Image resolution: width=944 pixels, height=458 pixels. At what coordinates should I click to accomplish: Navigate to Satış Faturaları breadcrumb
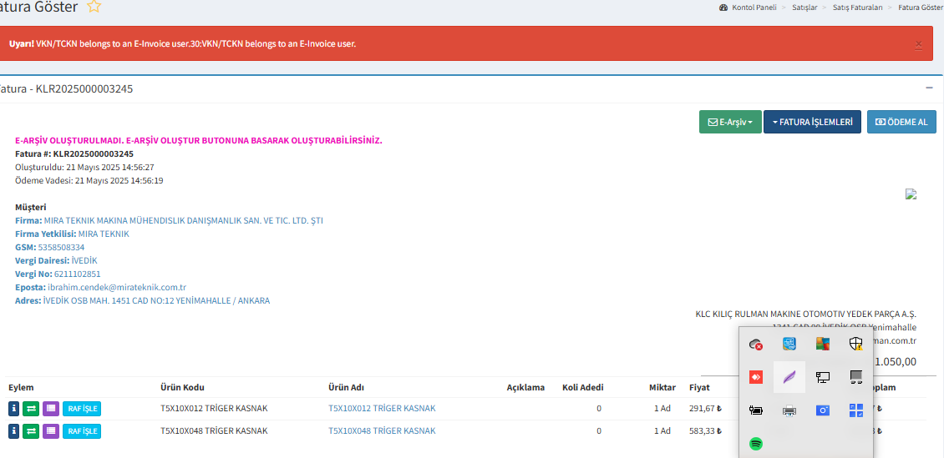(x=857, y=8)
